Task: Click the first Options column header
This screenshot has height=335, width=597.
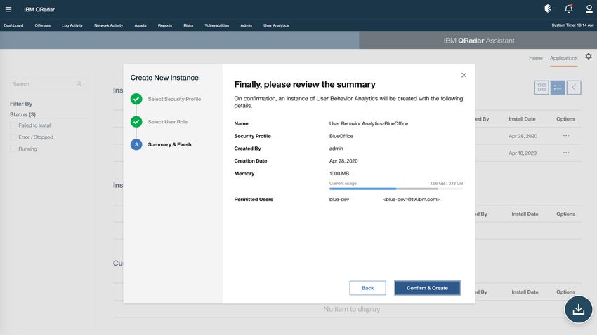Action: point(566,119)
